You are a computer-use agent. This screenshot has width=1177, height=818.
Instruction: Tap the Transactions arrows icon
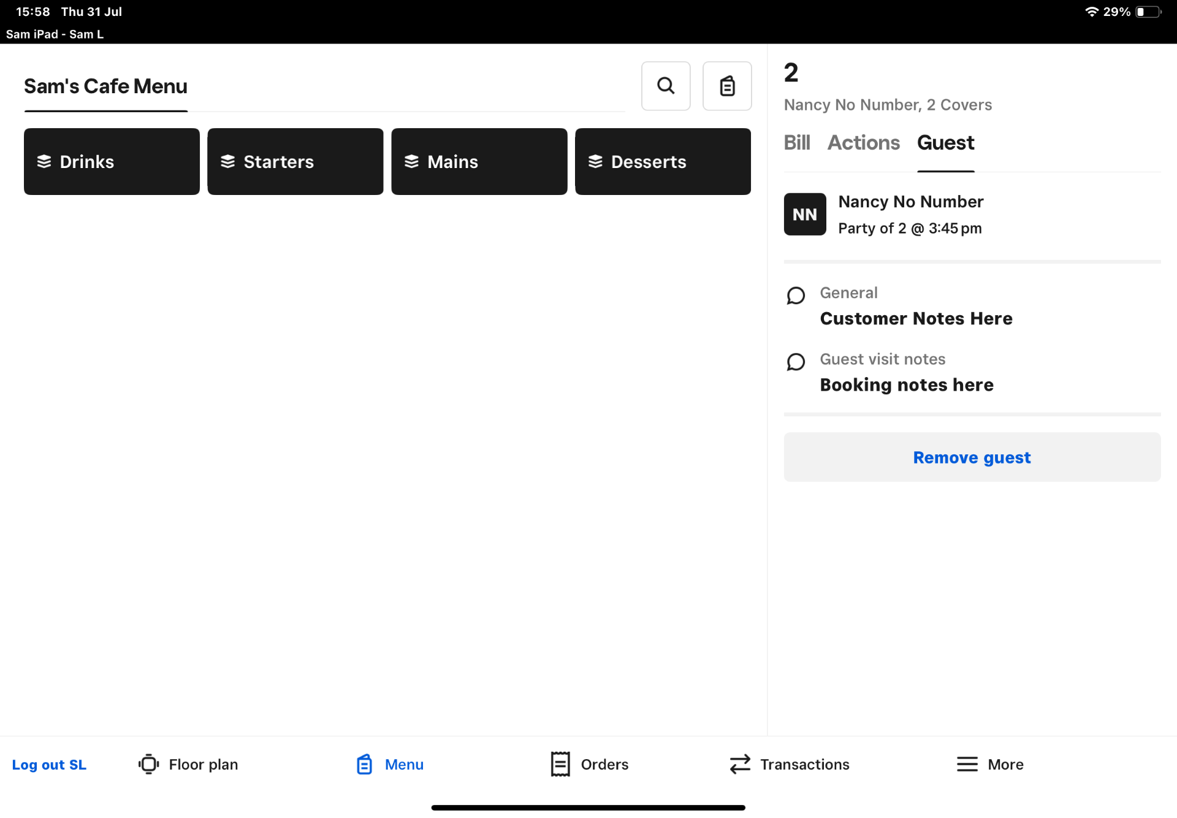tap(740, 764)
